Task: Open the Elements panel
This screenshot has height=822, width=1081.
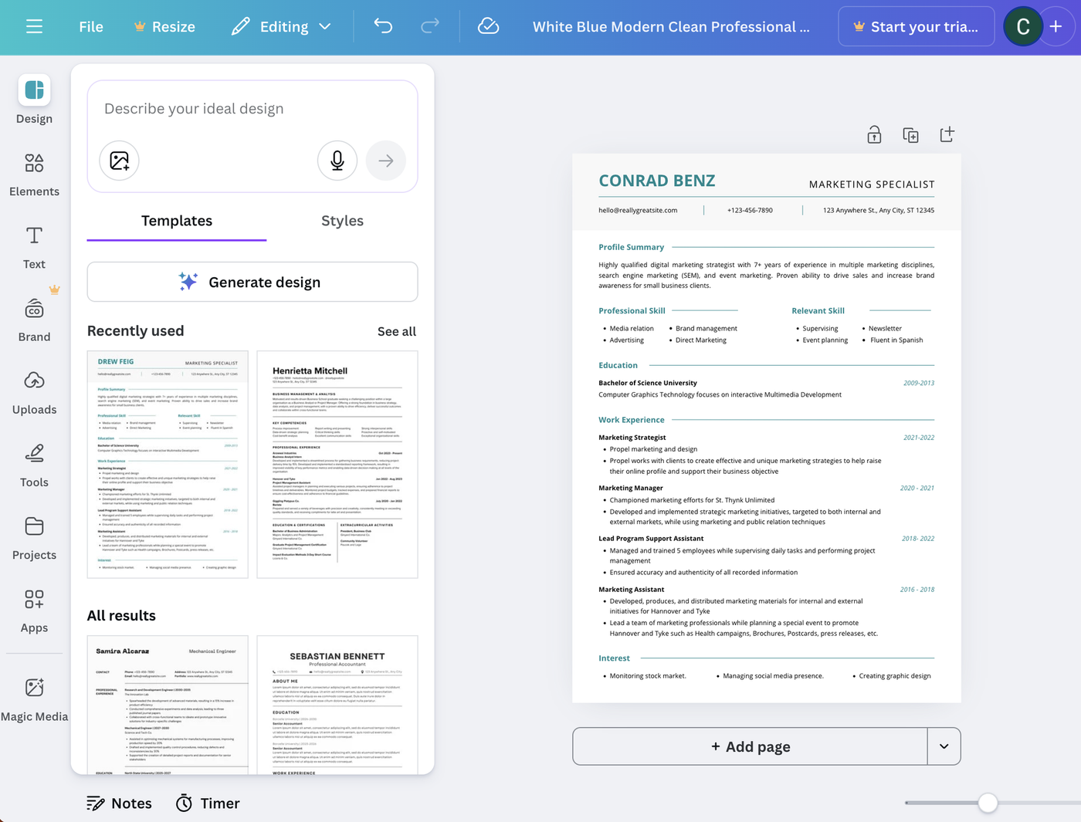Action: point(34,174)
